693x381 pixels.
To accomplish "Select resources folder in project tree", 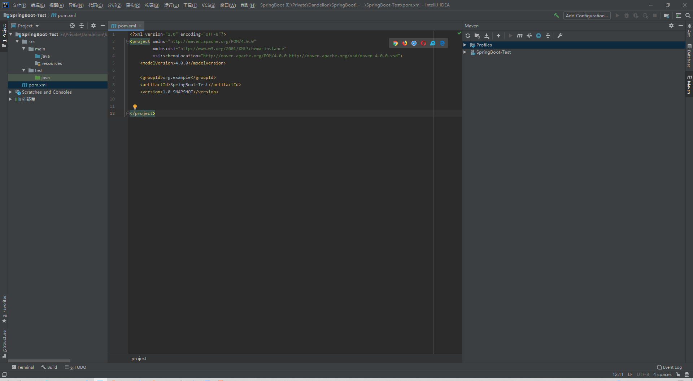I will pos(52,63).
